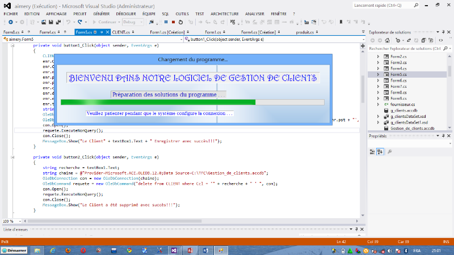Click the Undo arrow in toolbar

[x=68, y=22]
